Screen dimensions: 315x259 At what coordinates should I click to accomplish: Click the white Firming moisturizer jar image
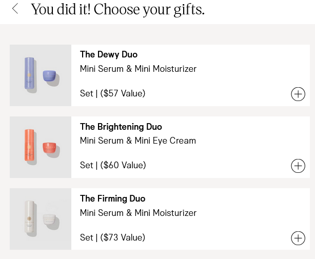pyautogui.click(x=50, y=221)
